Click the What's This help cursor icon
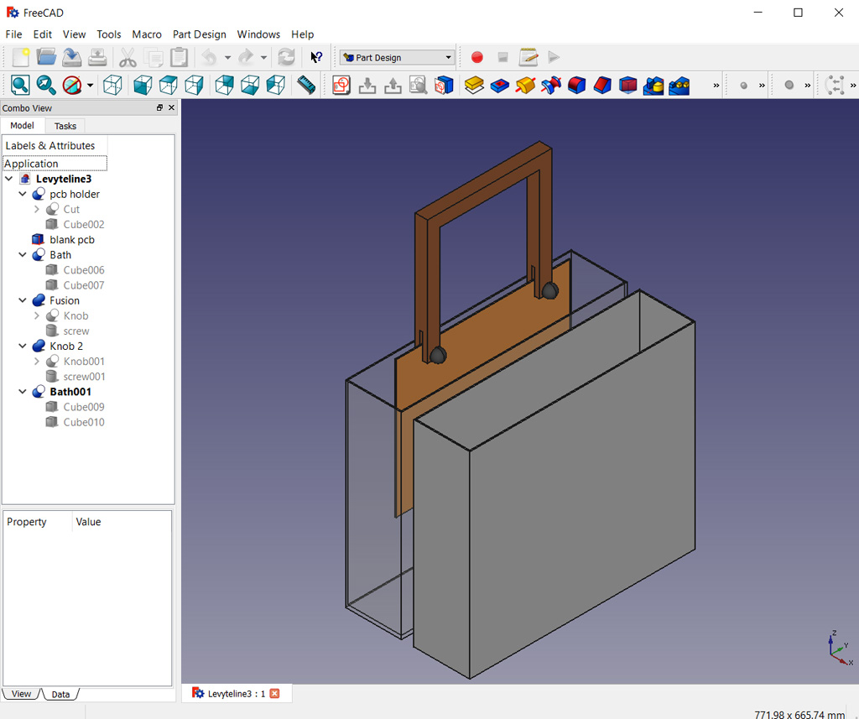Viewport: 859px width, 719px height. click(316, 58)
